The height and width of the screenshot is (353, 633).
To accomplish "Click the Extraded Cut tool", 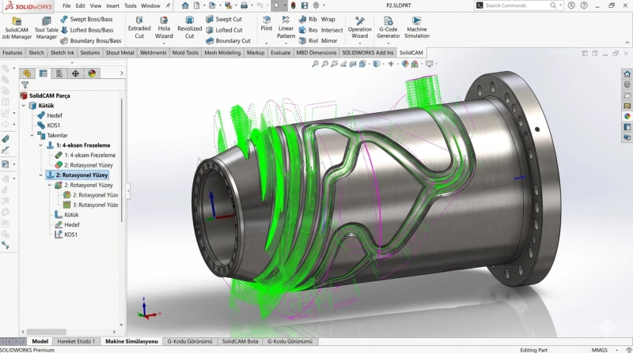I will [x=139, y=28].
